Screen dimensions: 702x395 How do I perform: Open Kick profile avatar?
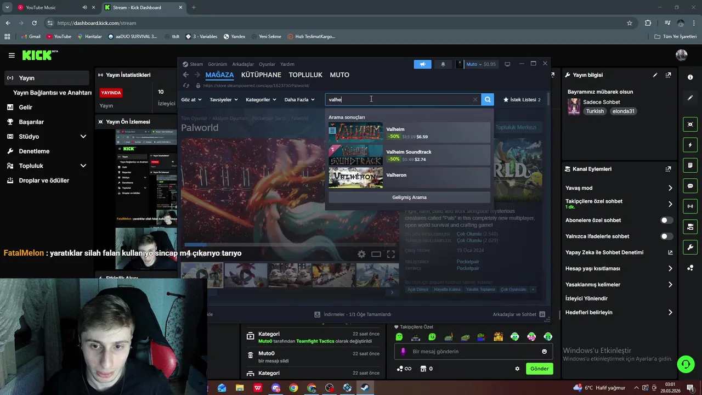point(681,55)
